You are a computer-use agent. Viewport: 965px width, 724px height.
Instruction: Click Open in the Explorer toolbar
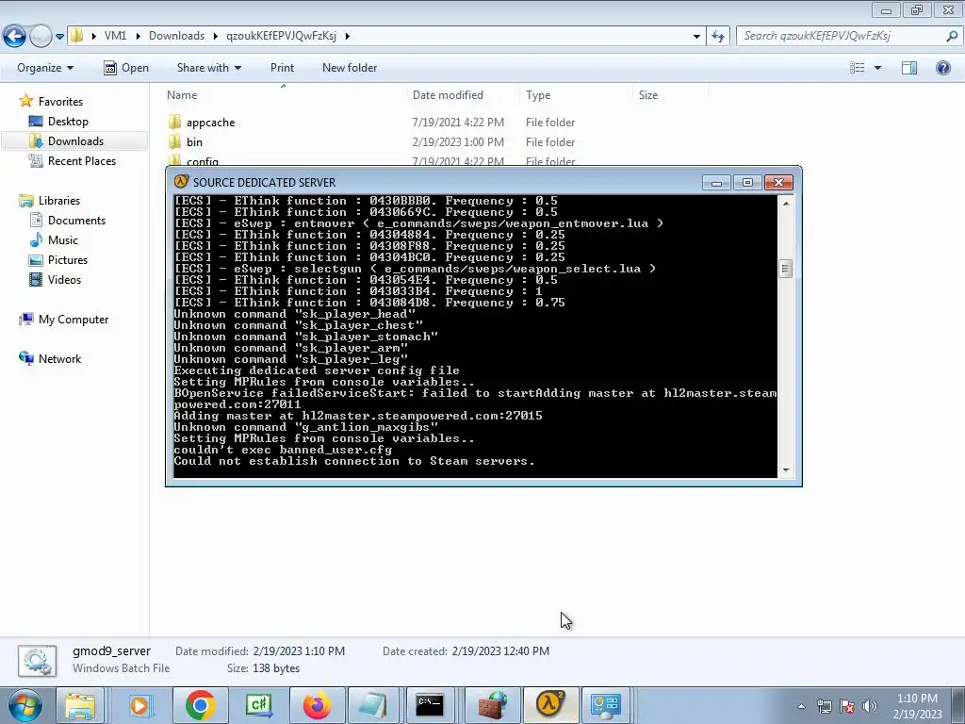[126, 68]
